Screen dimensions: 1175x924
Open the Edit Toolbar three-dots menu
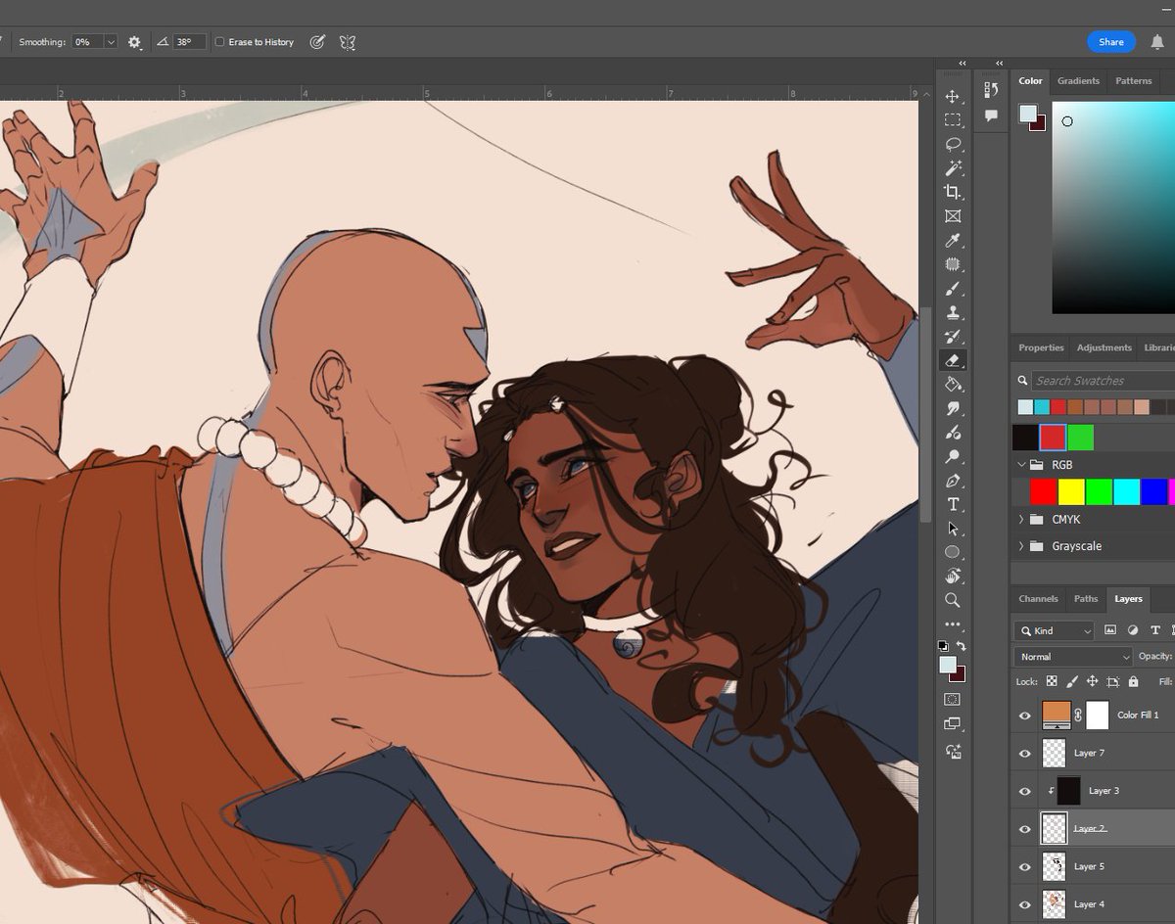point(952,624)
